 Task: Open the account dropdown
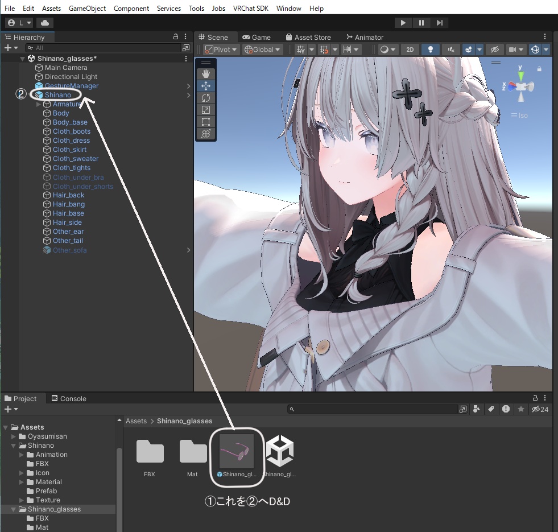pyautogui.click(x=19, y=23)
